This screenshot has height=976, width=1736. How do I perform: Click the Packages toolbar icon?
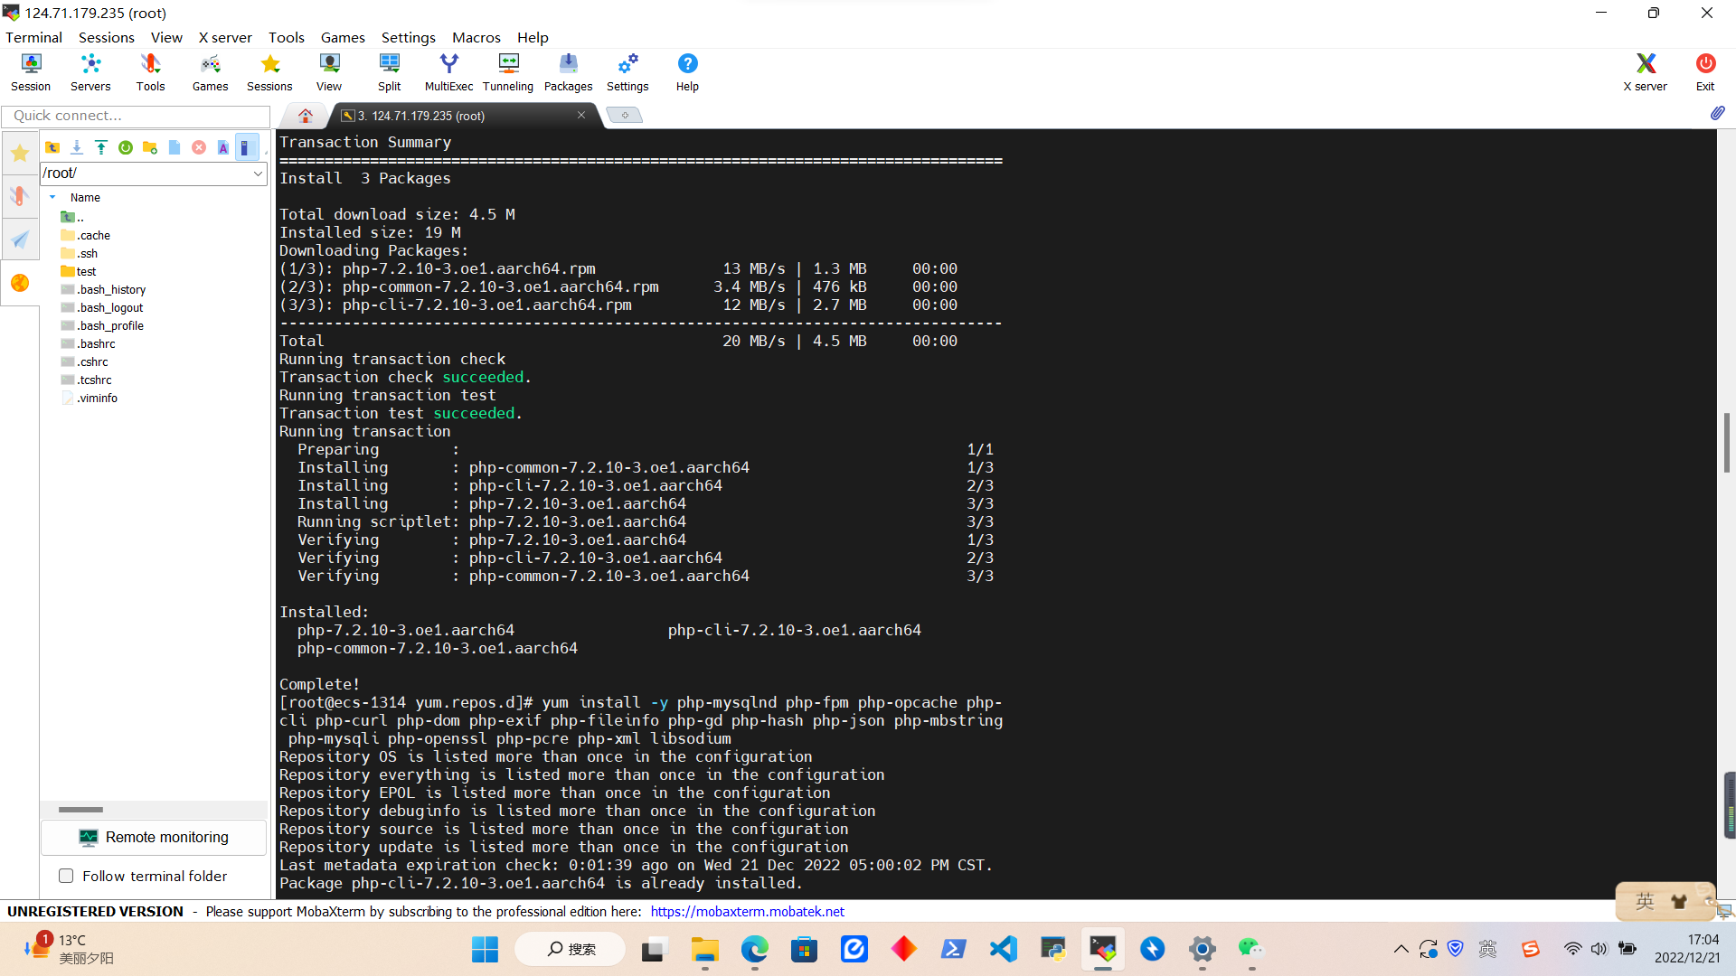[568, 71]
